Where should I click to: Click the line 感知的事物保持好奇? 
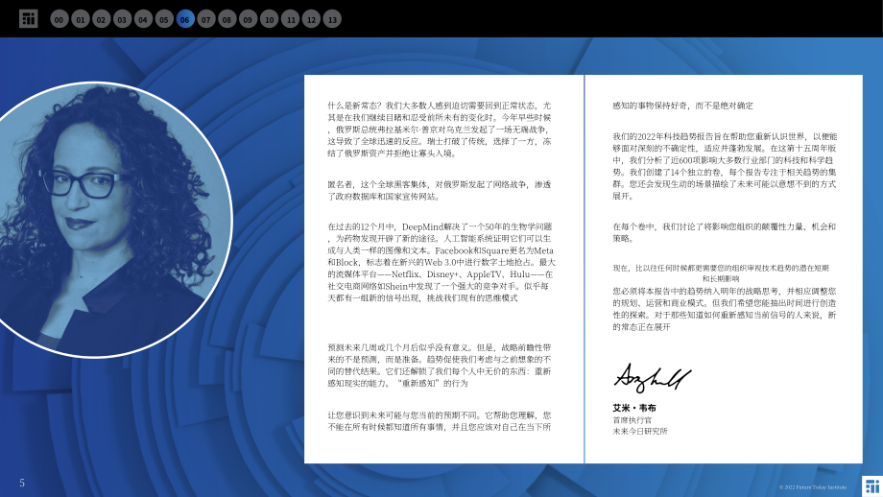[x=682, y=106]
